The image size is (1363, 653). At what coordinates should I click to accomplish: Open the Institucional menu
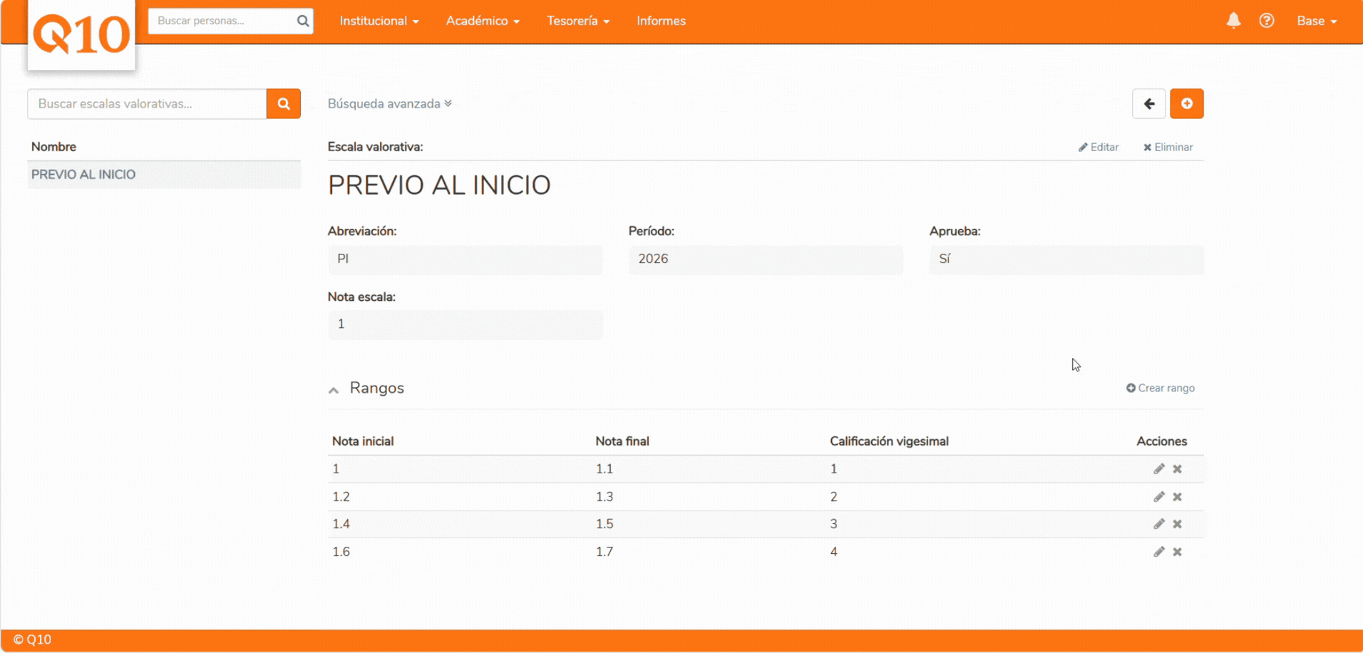click(379, 21)
